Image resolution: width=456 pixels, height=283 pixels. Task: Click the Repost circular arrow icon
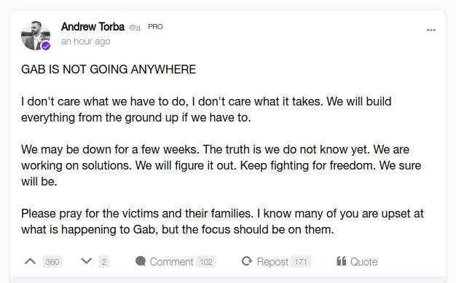click(x=247, y=261)
